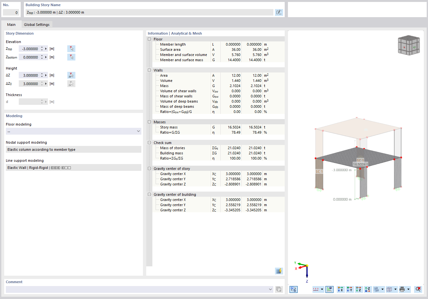Select the 'Building mass' row label
The width and height of the screenshot is (428, 299).
tap(171, 153)
